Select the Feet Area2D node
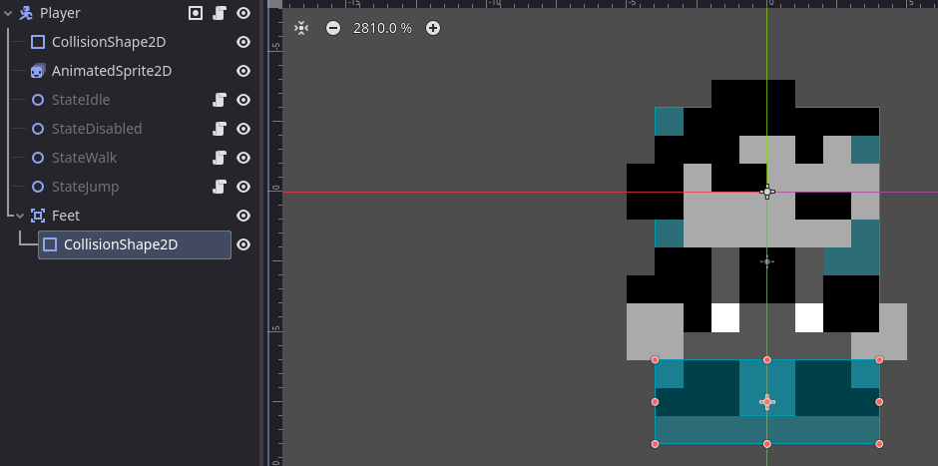Viewport: 938px width, 466px height. tap(66, 216)
